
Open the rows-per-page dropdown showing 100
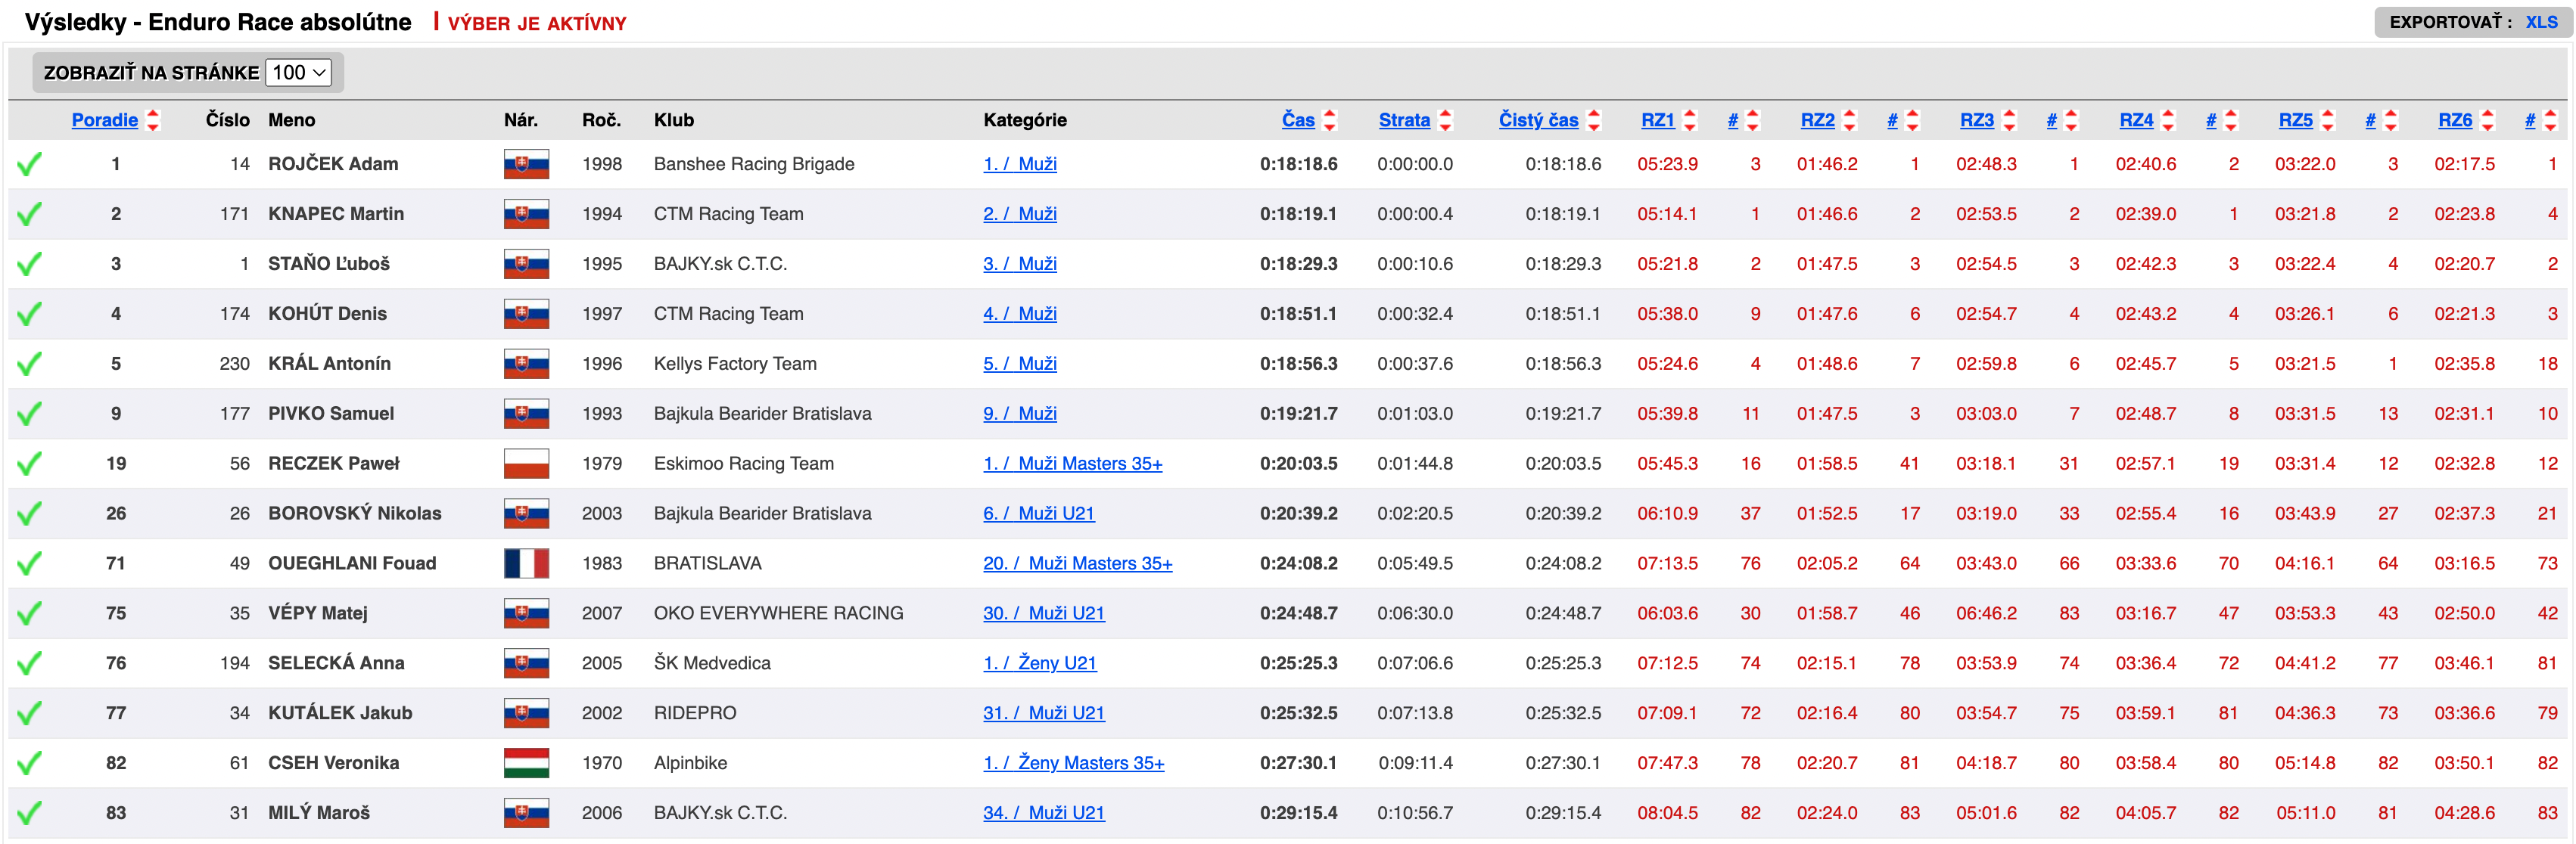(298, 72)
